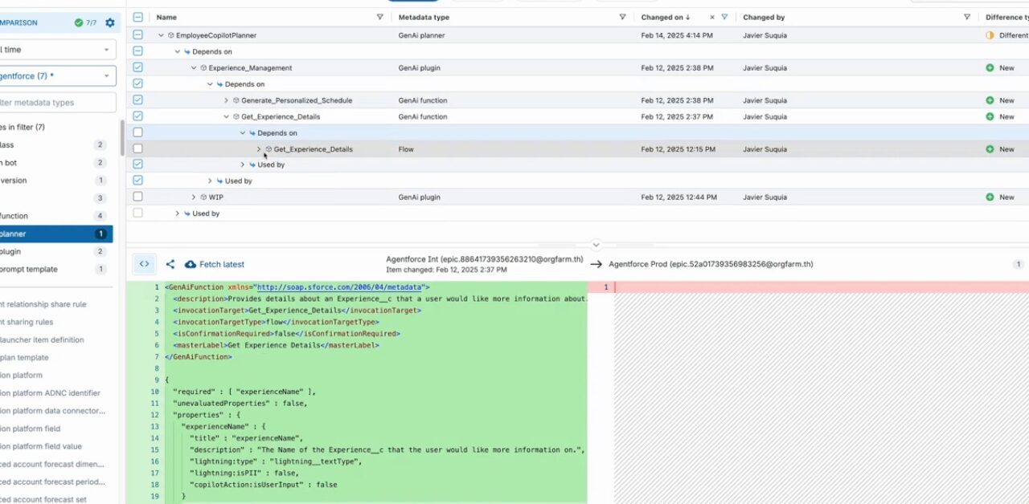Click the share icon beside Fetch latest
The height and width of the screenshot is (504, 1029).
[170, 264]
